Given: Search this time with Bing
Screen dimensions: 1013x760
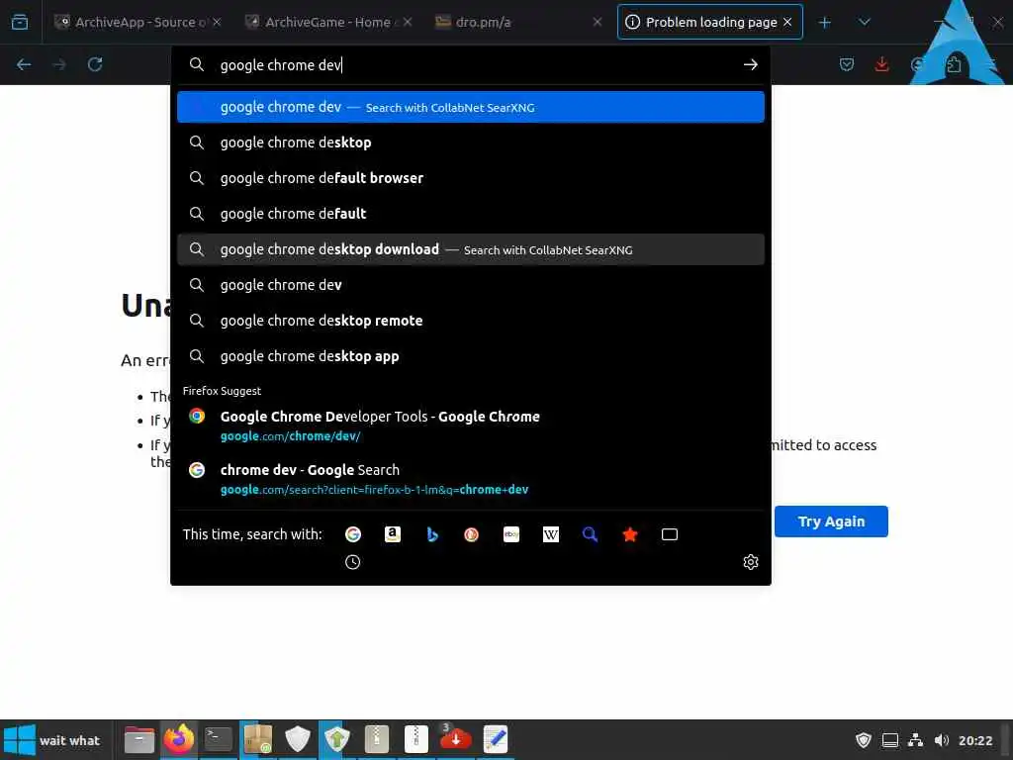Looking at the screenshot, I should [x=432, y=534].
